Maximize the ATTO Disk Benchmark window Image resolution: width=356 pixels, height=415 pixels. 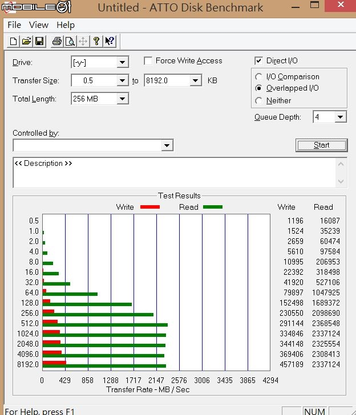314,5
